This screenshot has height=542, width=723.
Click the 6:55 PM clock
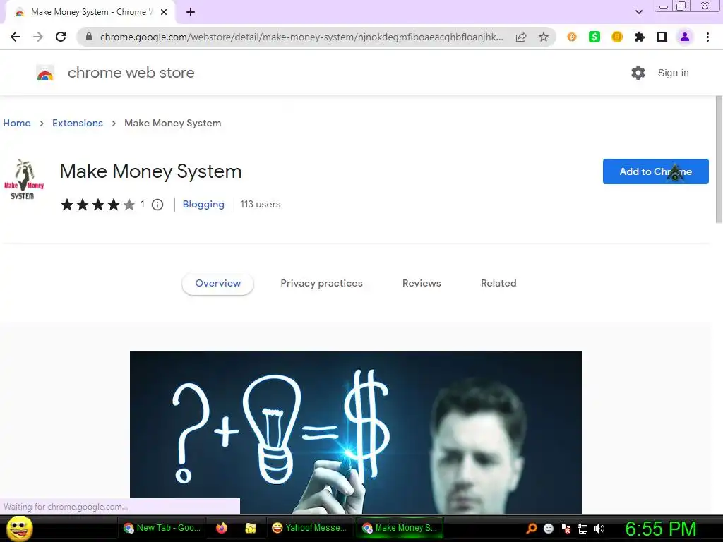click(x=660, y=529)
